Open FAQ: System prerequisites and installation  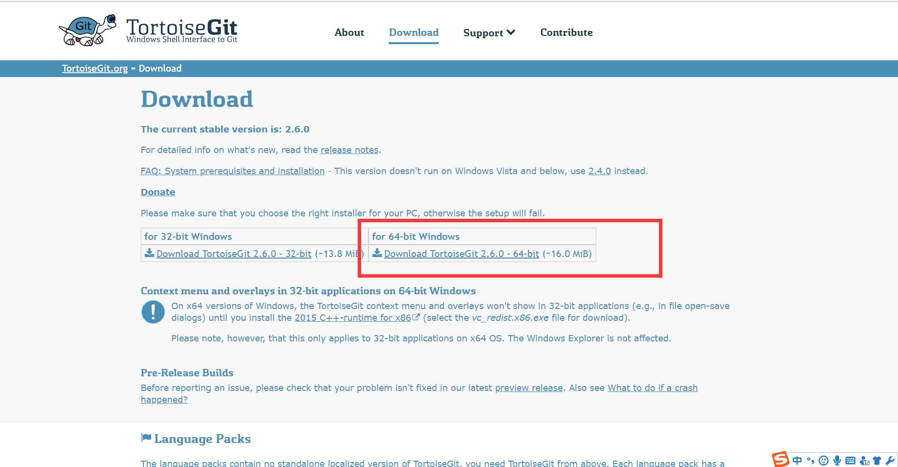pyautogui.click(x=233, y=171)
